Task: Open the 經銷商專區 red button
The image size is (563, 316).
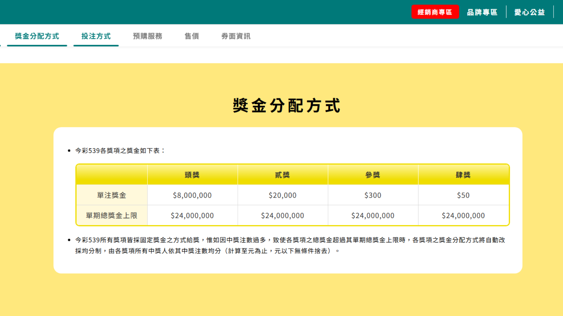Action: (x=435, y=12)
